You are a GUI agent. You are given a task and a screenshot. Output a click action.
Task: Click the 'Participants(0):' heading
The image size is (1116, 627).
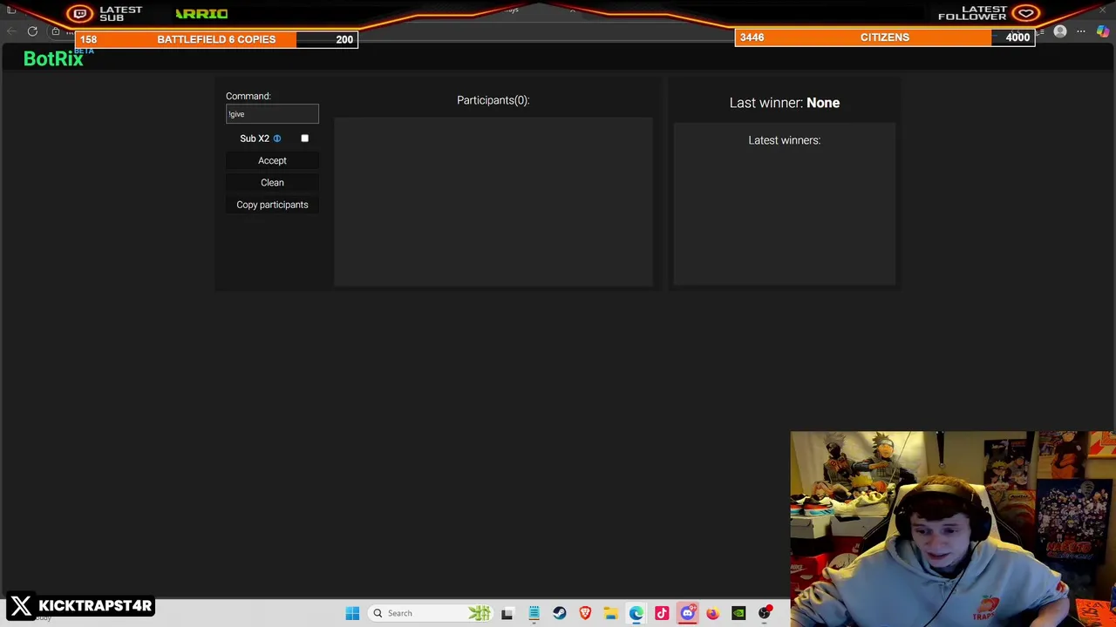click(493, 100)
